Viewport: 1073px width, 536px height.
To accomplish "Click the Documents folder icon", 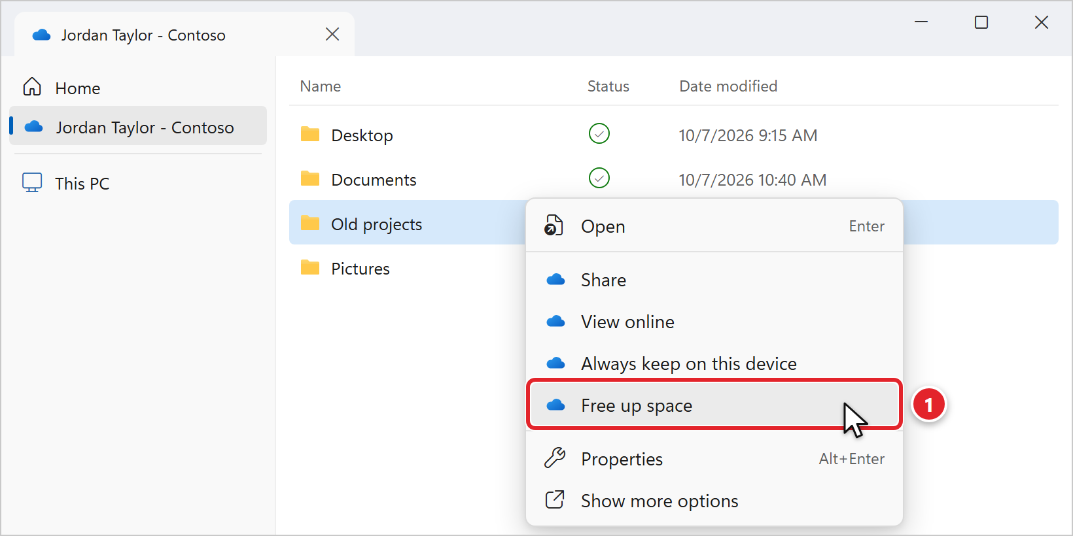I will [x=310, y=179].
